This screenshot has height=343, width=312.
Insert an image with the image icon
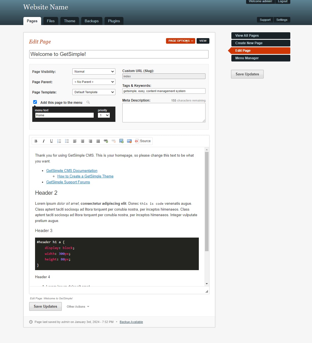coord(122,141)
